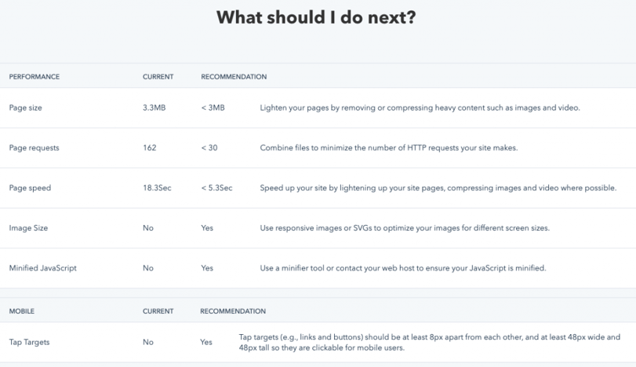Select the responsive images or SVGs tip text
This screenshot has height=367, width=636.
click(x=405, y=228)
